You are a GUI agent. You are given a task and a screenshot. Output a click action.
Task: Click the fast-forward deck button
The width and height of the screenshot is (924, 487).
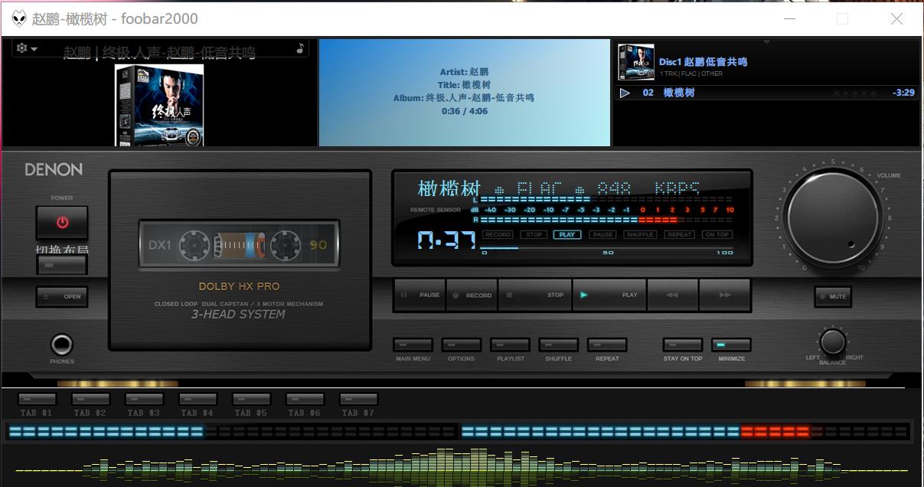pyautogui.click(x=724, y=295)
